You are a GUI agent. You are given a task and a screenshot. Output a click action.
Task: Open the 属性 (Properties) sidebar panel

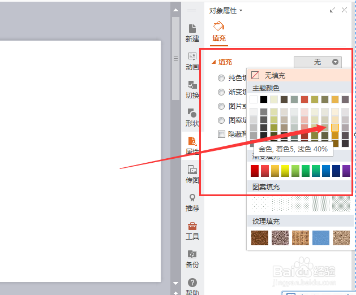point(192,146)
